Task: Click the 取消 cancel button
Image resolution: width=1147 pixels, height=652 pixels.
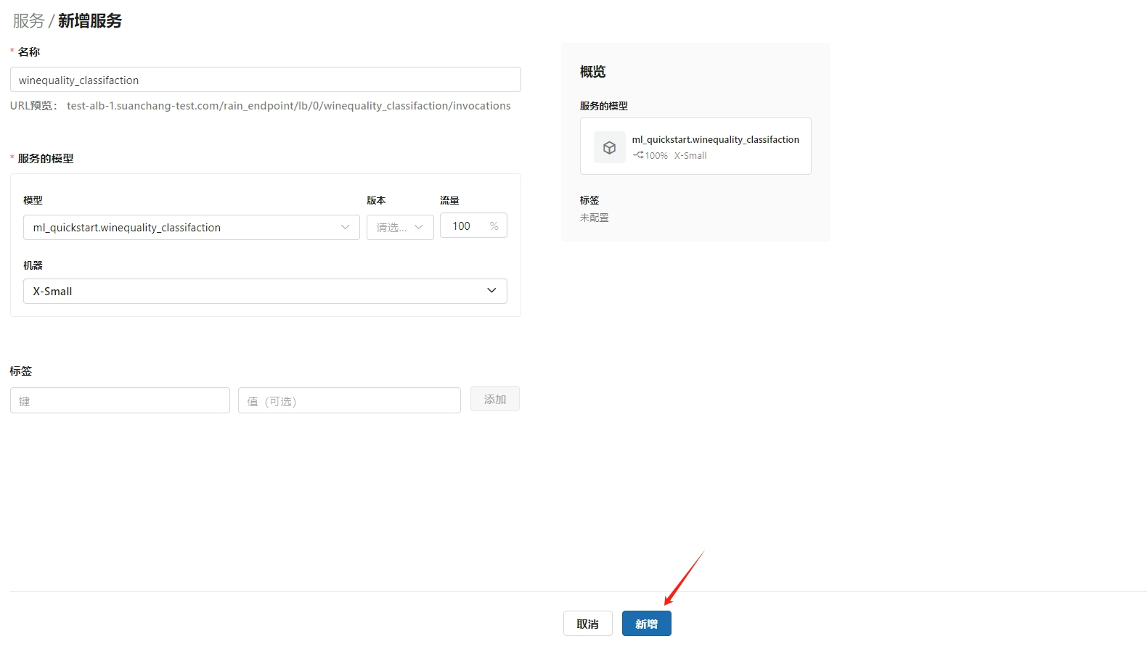Action: (588, 624)
